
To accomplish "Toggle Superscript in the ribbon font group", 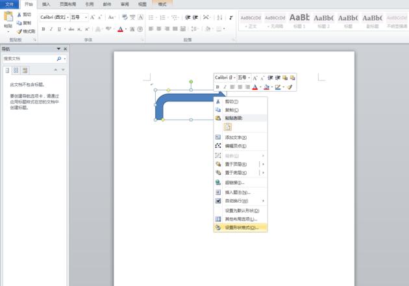I will click(x=87, y=29).
